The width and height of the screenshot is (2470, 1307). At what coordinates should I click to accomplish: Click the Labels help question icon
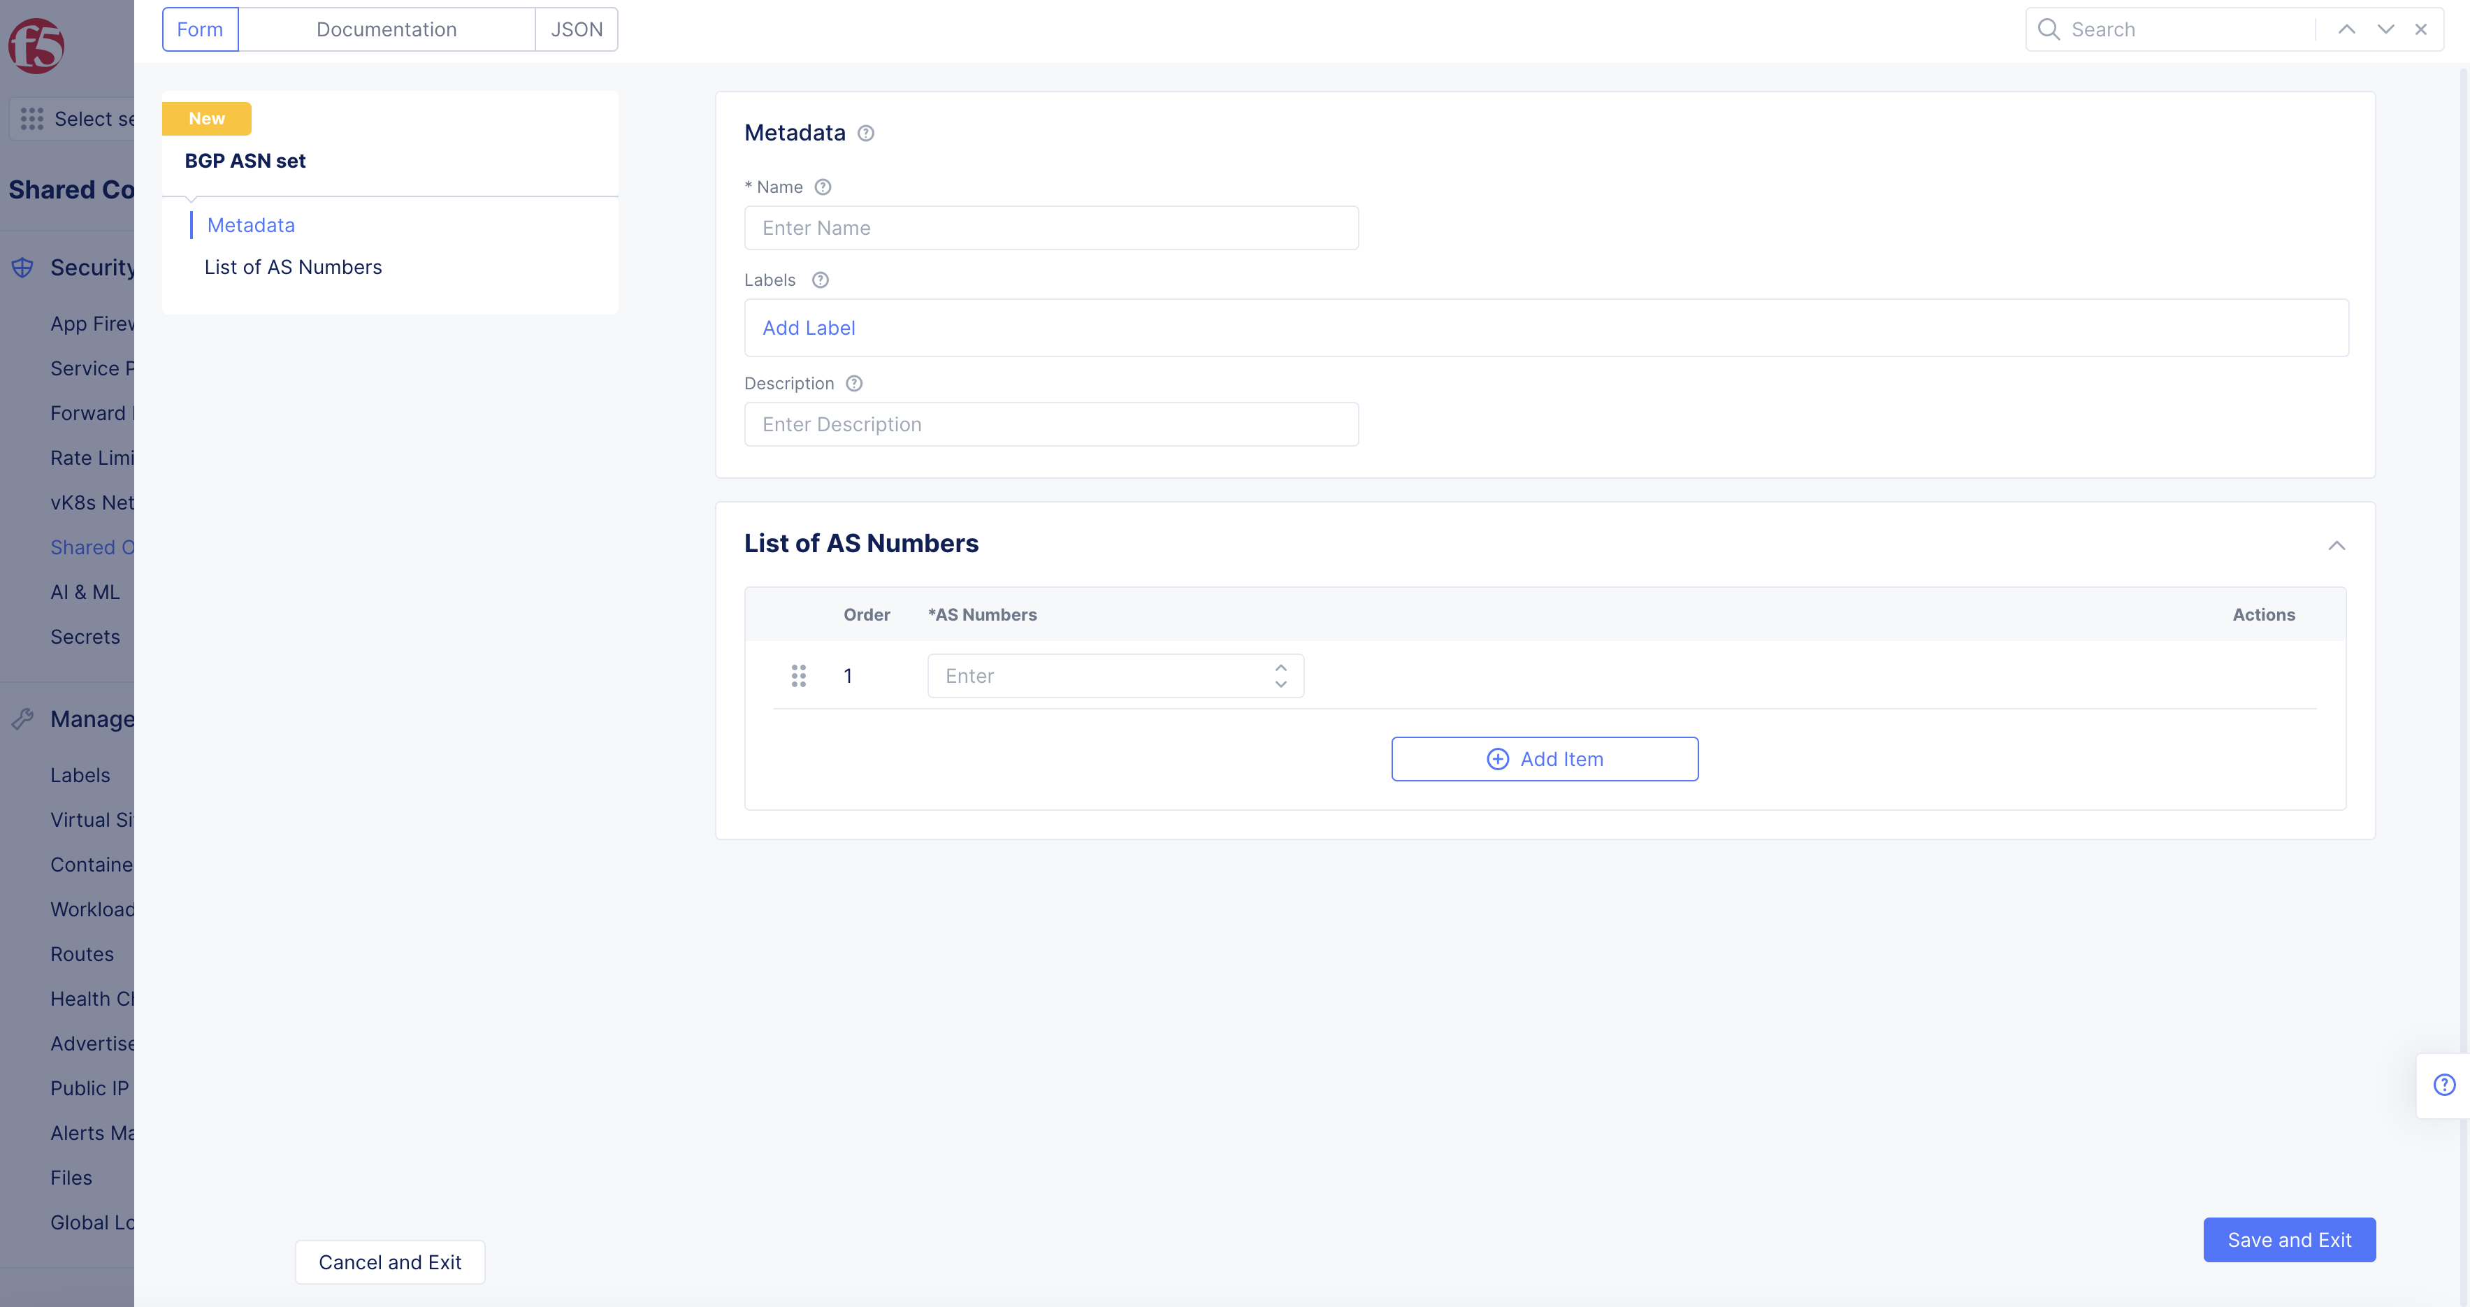820,280
